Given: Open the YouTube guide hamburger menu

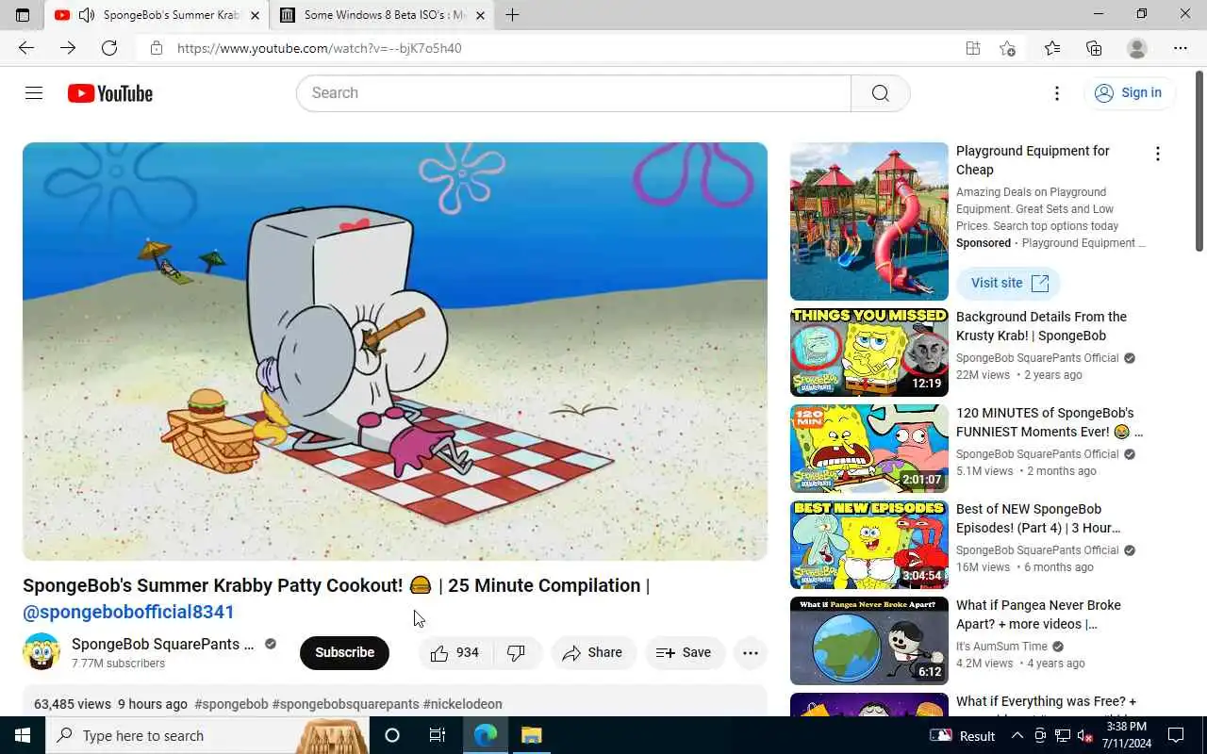Looking at the screenshot, I should [x=34, y=92].
